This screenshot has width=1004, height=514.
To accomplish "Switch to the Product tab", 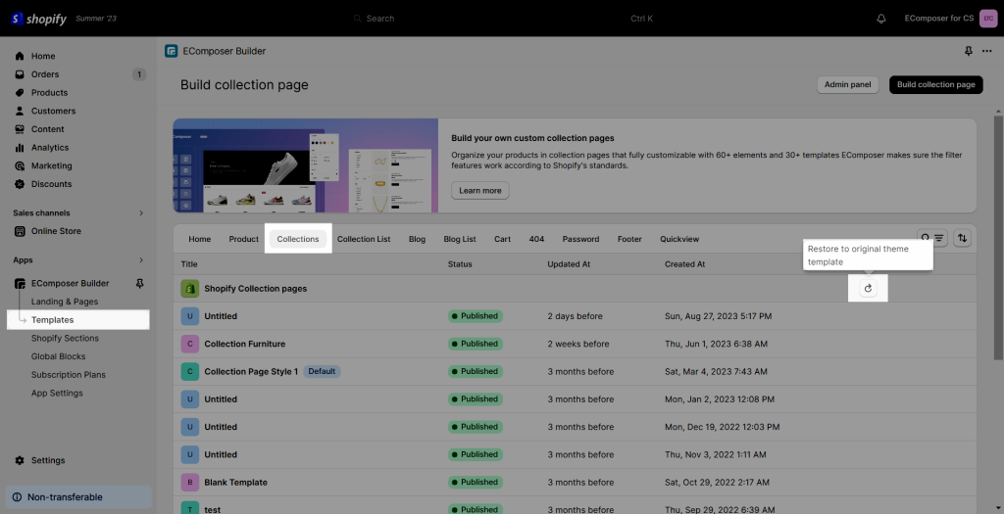I will coord(244,239).
